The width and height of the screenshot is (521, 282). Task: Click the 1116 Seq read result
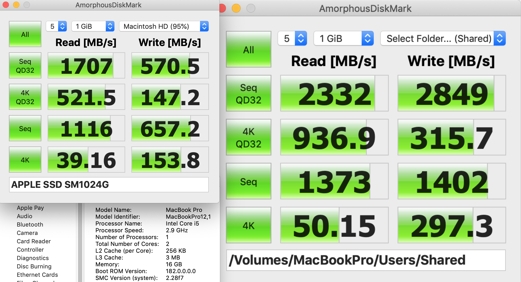pos(86,128)
